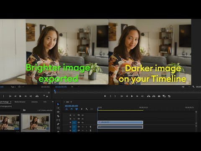201x151 pixels.
Task: Go to Out point in Source monitor
Action: pyautogui.click(x=31, y=96)
